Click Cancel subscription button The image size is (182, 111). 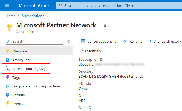pyautogui.click(x=100, y=41)
